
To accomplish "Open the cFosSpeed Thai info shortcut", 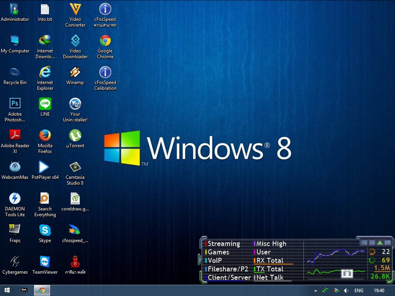I will click(x=105, y=15).
